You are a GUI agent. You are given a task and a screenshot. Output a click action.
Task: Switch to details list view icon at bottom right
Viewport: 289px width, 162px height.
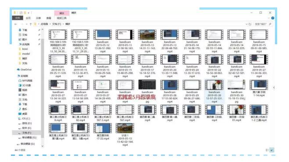(x=267, y=150)
